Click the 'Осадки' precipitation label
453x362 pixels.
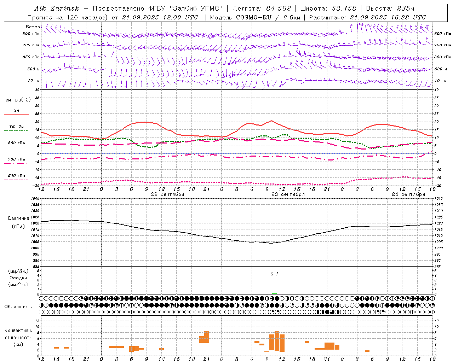click(18, 278)
